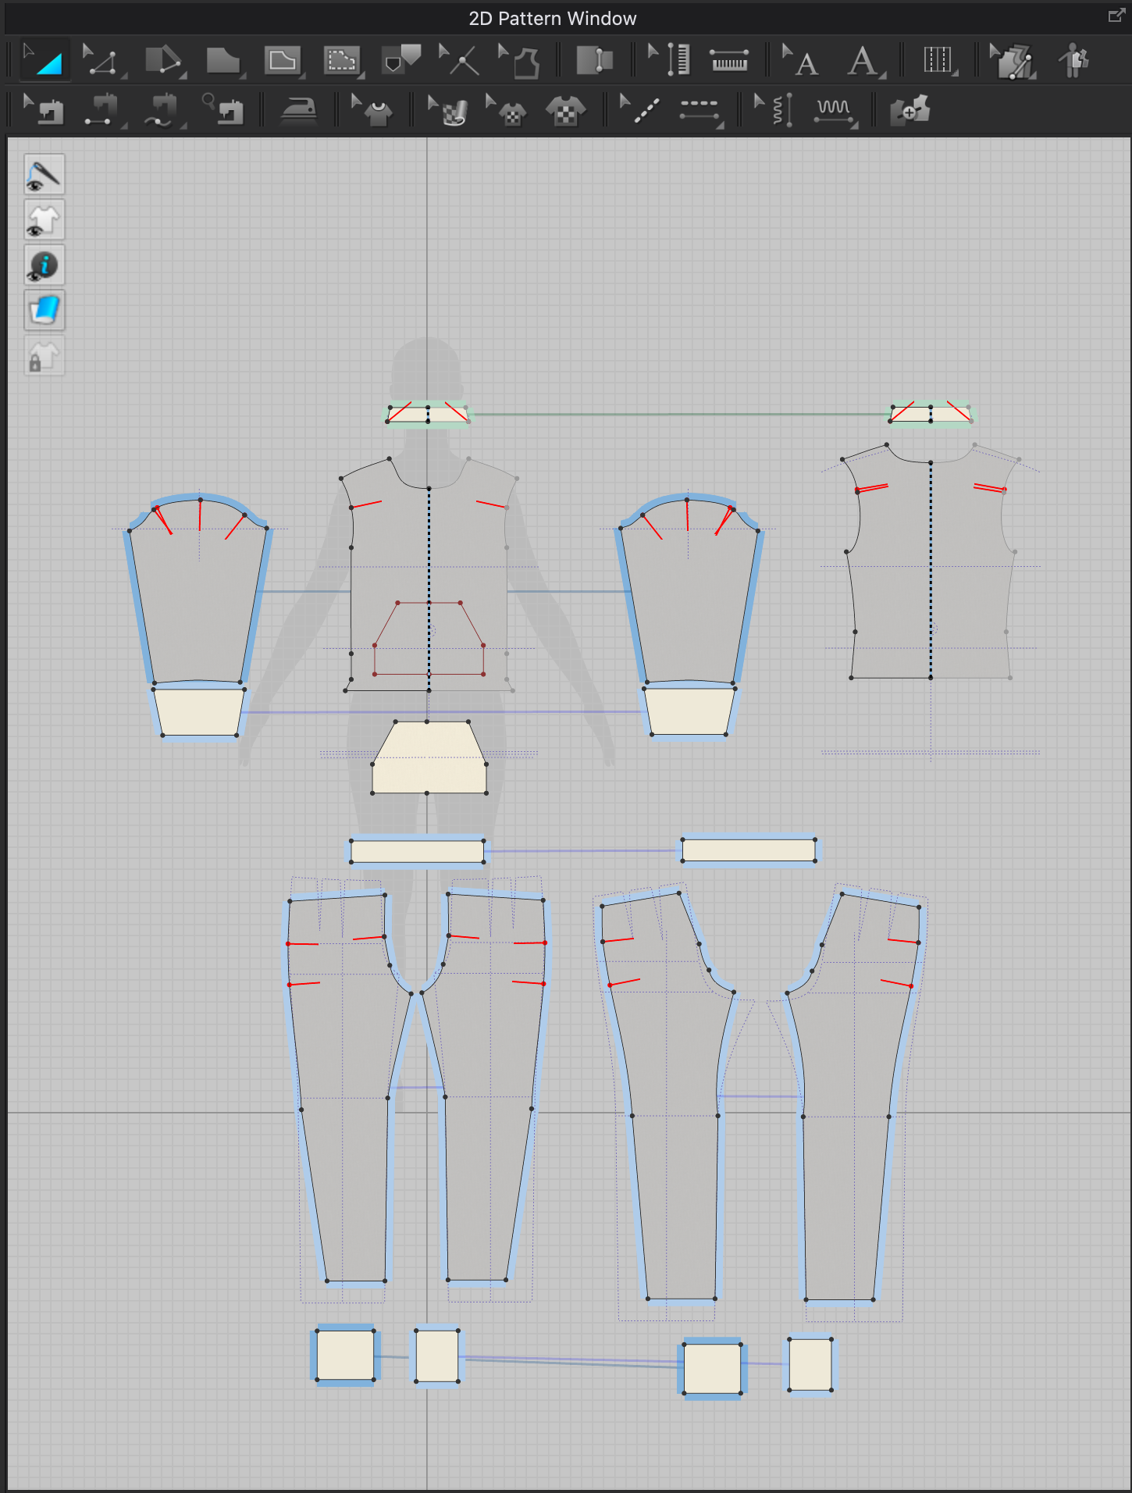This screenshot has width=1132, height=1493.
Task: Activate the Steam iron tool
Action: 298,110
